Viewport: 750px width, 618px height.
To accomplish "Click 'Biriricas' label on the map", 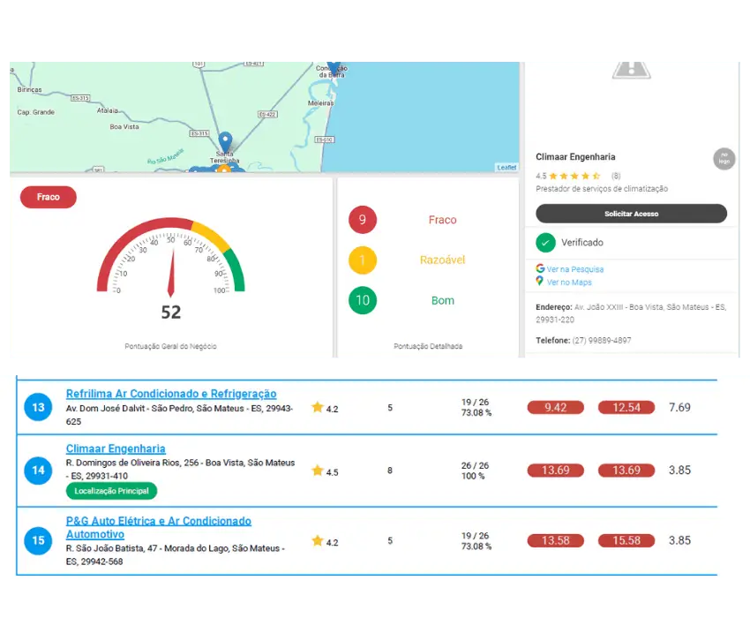I will [30, 89].
